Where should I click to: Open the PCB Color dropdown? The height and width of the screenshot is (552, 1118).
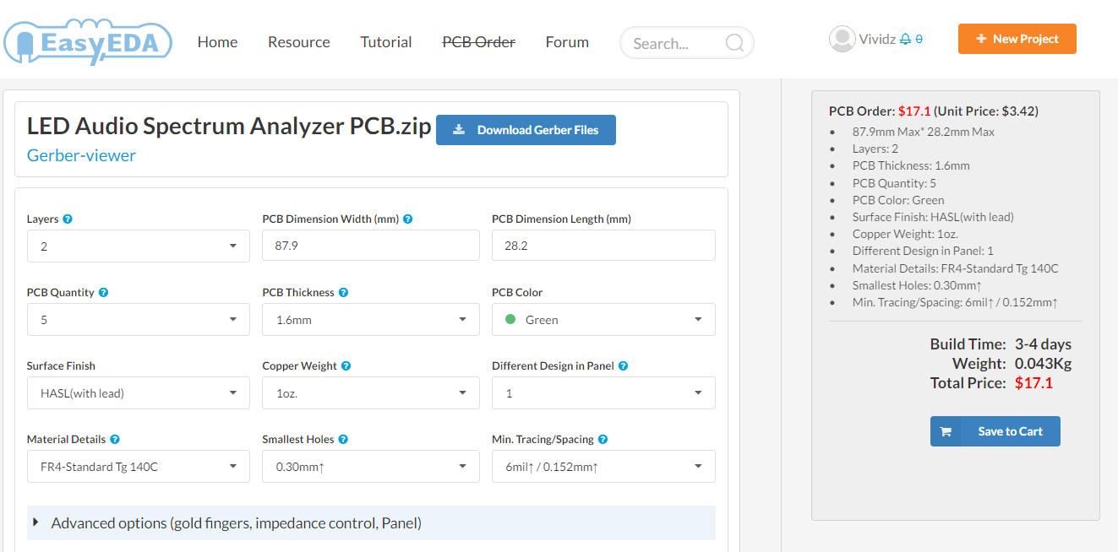pos(603,320)
